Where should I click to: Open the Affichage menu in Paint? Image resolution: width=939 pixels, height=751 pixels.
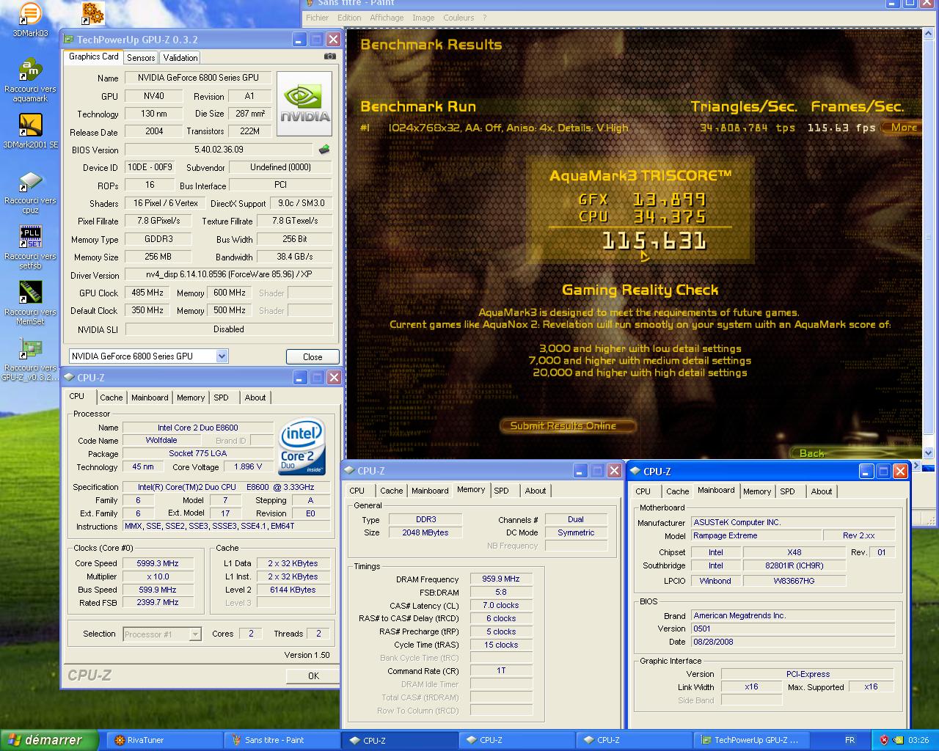point(387,18)
